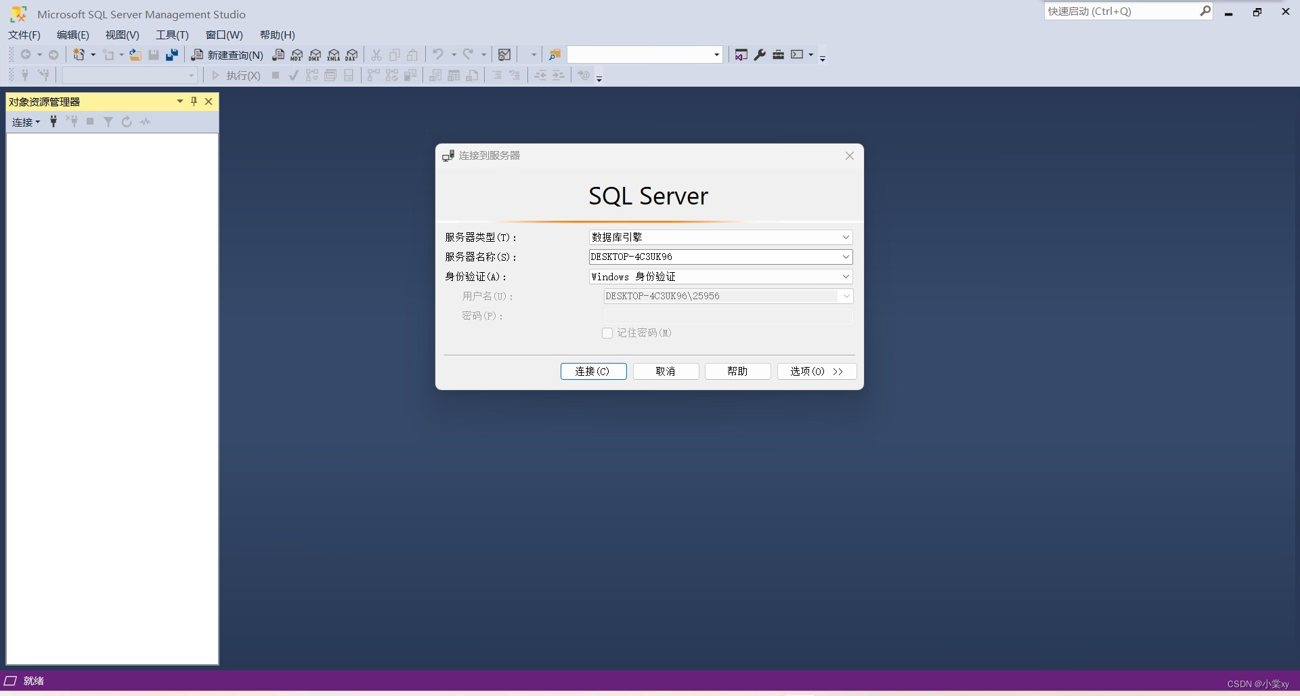Click the Navigate Backward arrow icon

click(26, 55)
